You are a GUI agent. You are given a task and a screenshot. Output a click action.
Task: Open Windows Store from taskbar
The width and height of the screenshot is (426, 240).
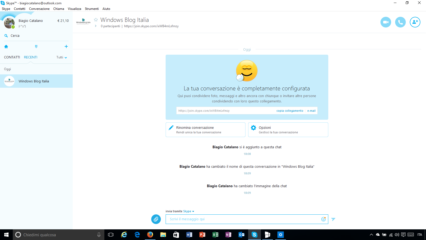click(176, 235)
